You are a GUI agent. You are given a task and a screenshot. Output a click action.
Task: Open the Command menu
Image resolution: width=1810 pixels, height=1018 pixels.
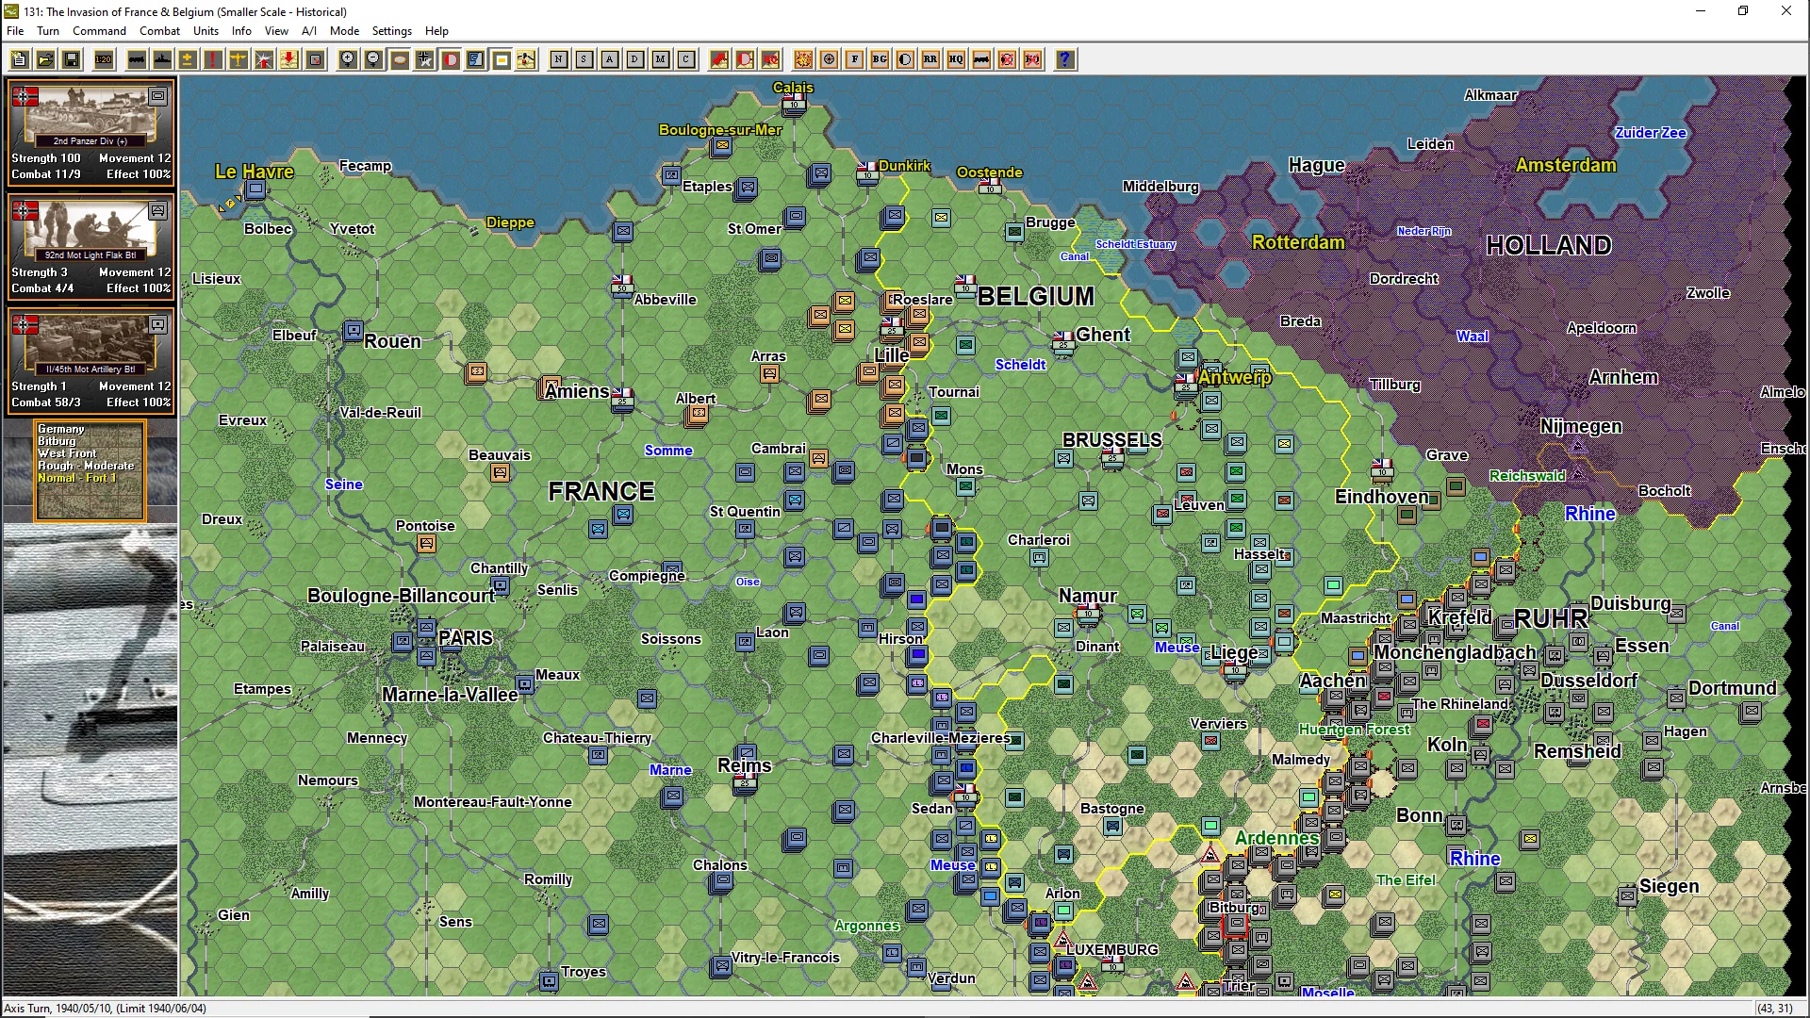pos(99,31)
